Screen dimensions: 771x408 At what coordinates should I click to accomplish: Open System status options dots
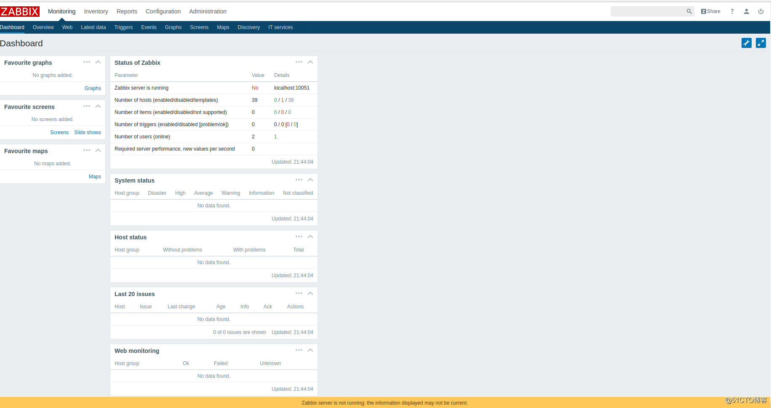coord(299,180)
